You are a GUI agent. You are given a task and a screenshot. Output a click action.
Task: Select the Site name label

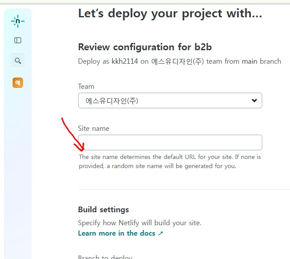pos(94,128)
